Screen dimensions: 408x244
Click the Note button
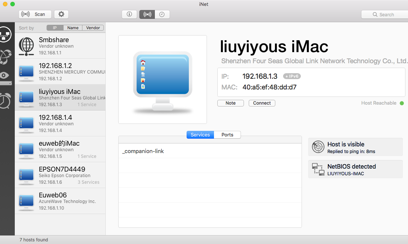[x=231, y=103]
